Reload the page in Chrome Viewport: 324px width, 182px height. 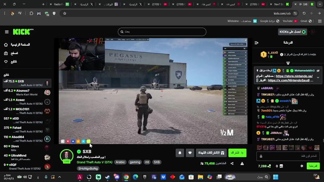coord(304,13)
